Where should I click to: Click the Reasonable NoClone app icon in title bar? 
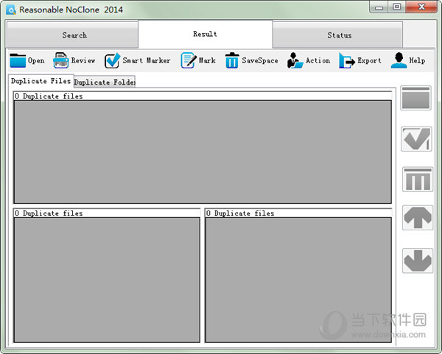[11, 10]
